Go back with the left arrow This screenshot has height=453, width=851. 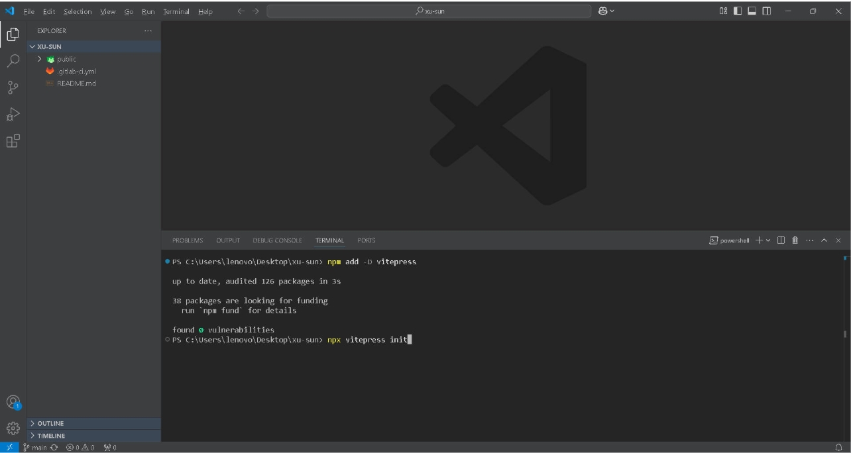[241, 11]
